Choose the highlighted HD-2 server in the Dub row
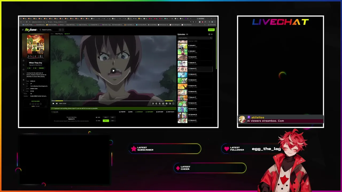342x192 pixels. coord(106,121)
